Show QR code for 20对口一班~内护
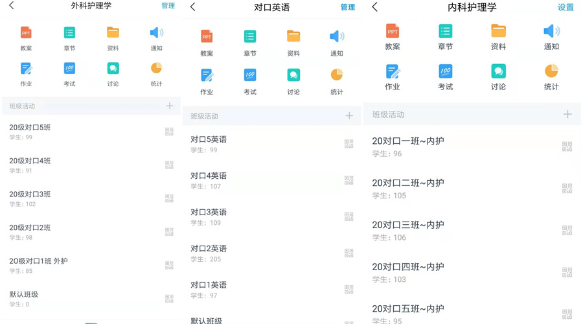 point(567,146)
